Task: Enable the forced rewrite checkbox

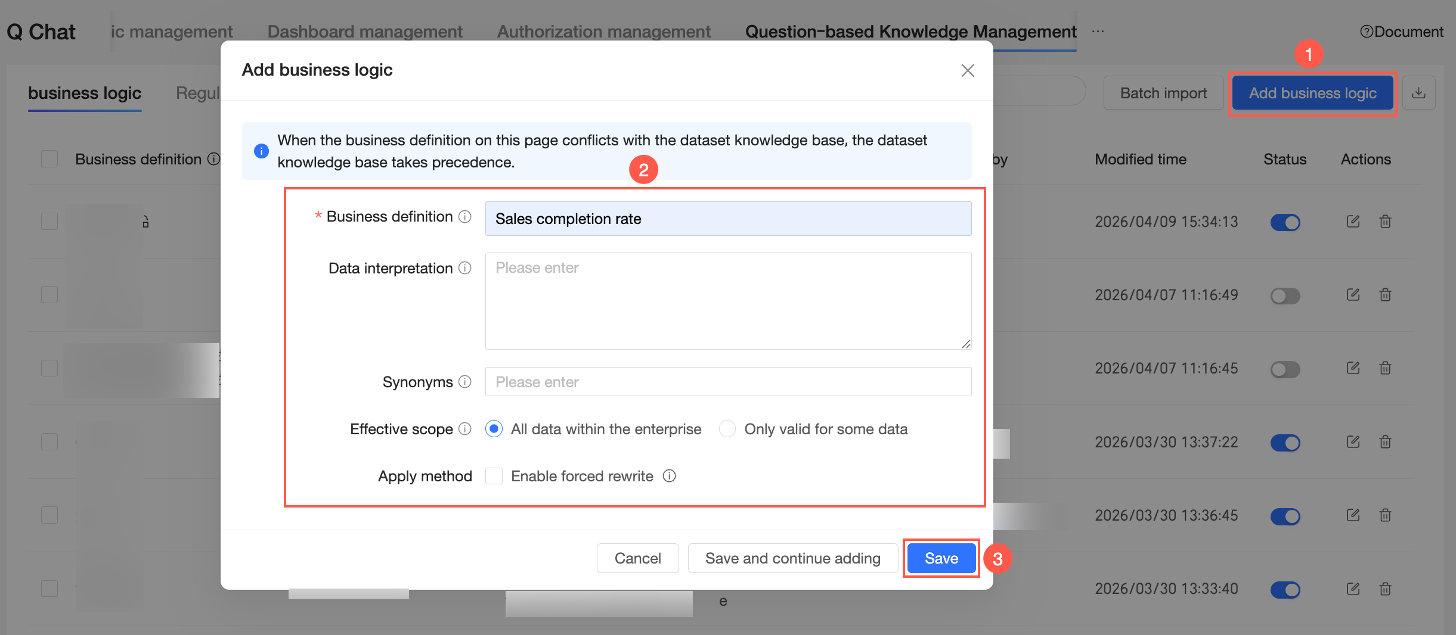Action: click(x=494, y=476)
